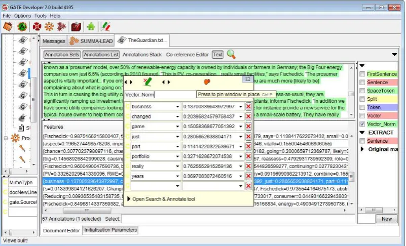
Task: Open the 'years' feature name dropdown
Action: [x=177, y=176]
